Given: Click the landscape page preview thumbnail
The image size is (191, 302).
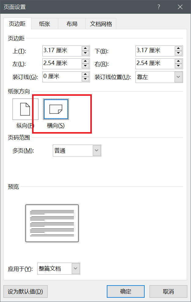Looking at the screenshot, I should point(52,223).
